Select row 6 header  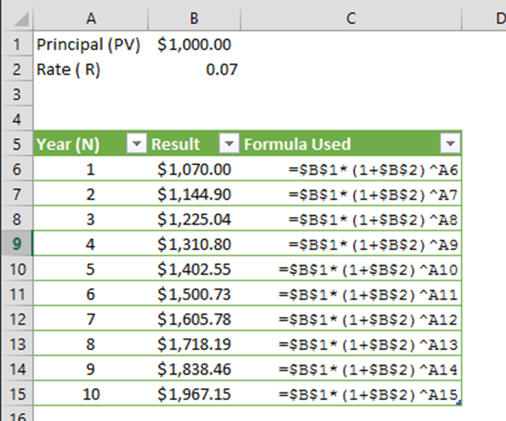pyautogui.click(x=17, y=169)
